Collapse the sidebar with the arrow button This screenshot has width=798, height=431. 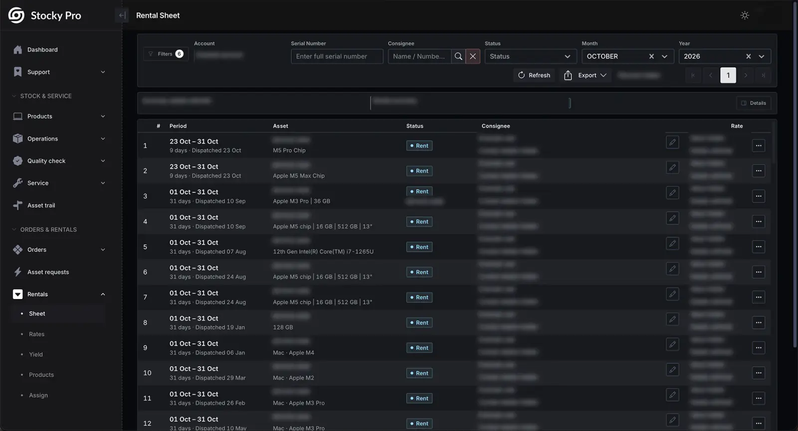(122, 15)
